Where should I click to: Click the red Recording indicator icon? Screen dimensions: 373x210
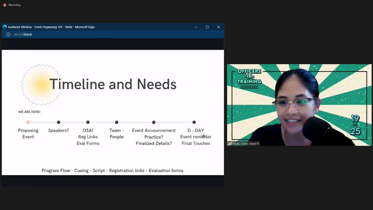[x=5, y=5]
